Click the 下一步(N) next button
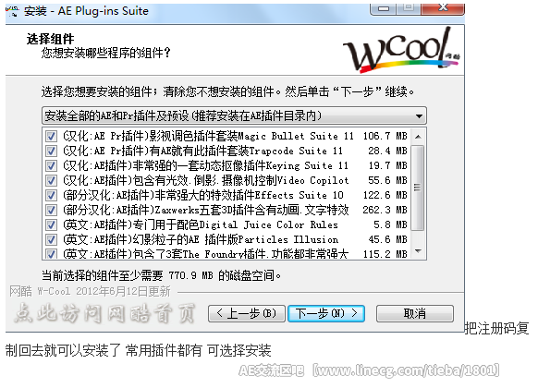The height and width of the screenshot is (388, 538). (326, 313)
